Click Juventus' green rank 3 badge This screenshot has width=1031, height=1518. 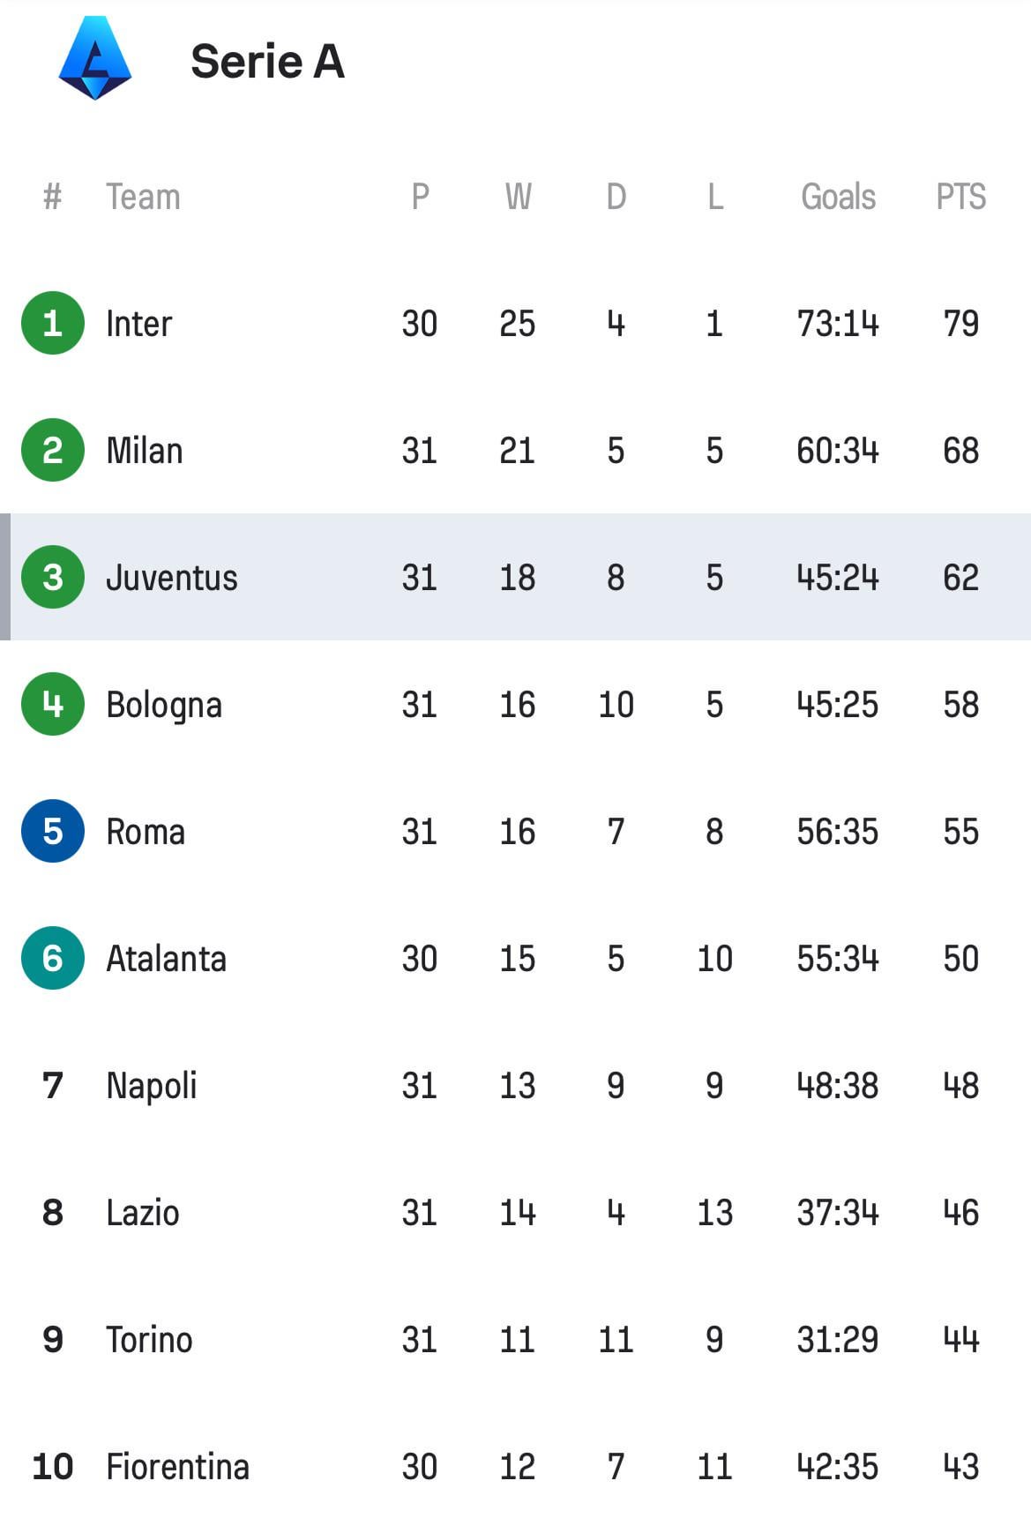pos(53,577)
